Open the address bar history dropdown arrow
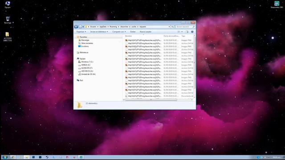Viewport: 285px width, 160px height. [x=169, y=27]
